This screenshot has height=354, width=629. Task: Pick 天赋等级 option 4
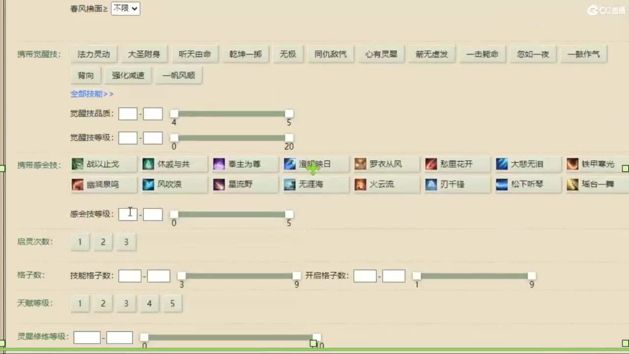149,303
